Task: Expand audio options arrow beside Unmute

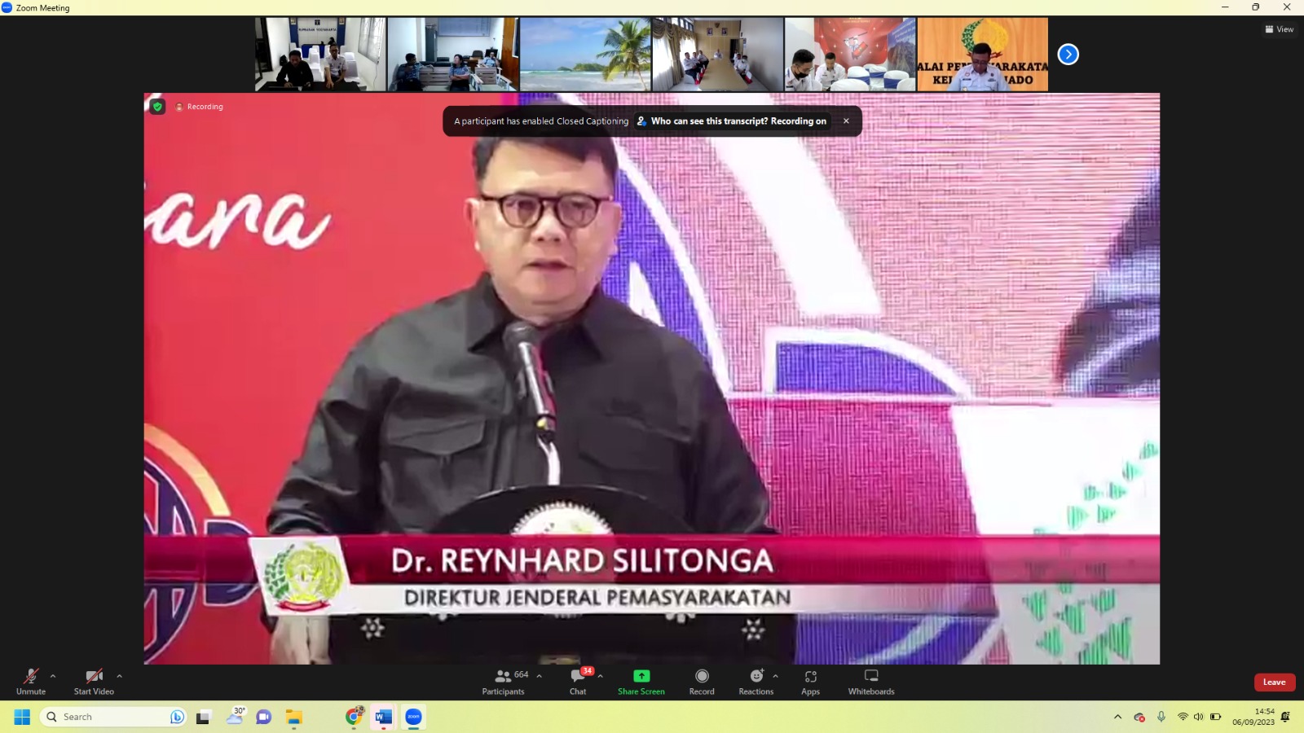Action: pos(53,676)
